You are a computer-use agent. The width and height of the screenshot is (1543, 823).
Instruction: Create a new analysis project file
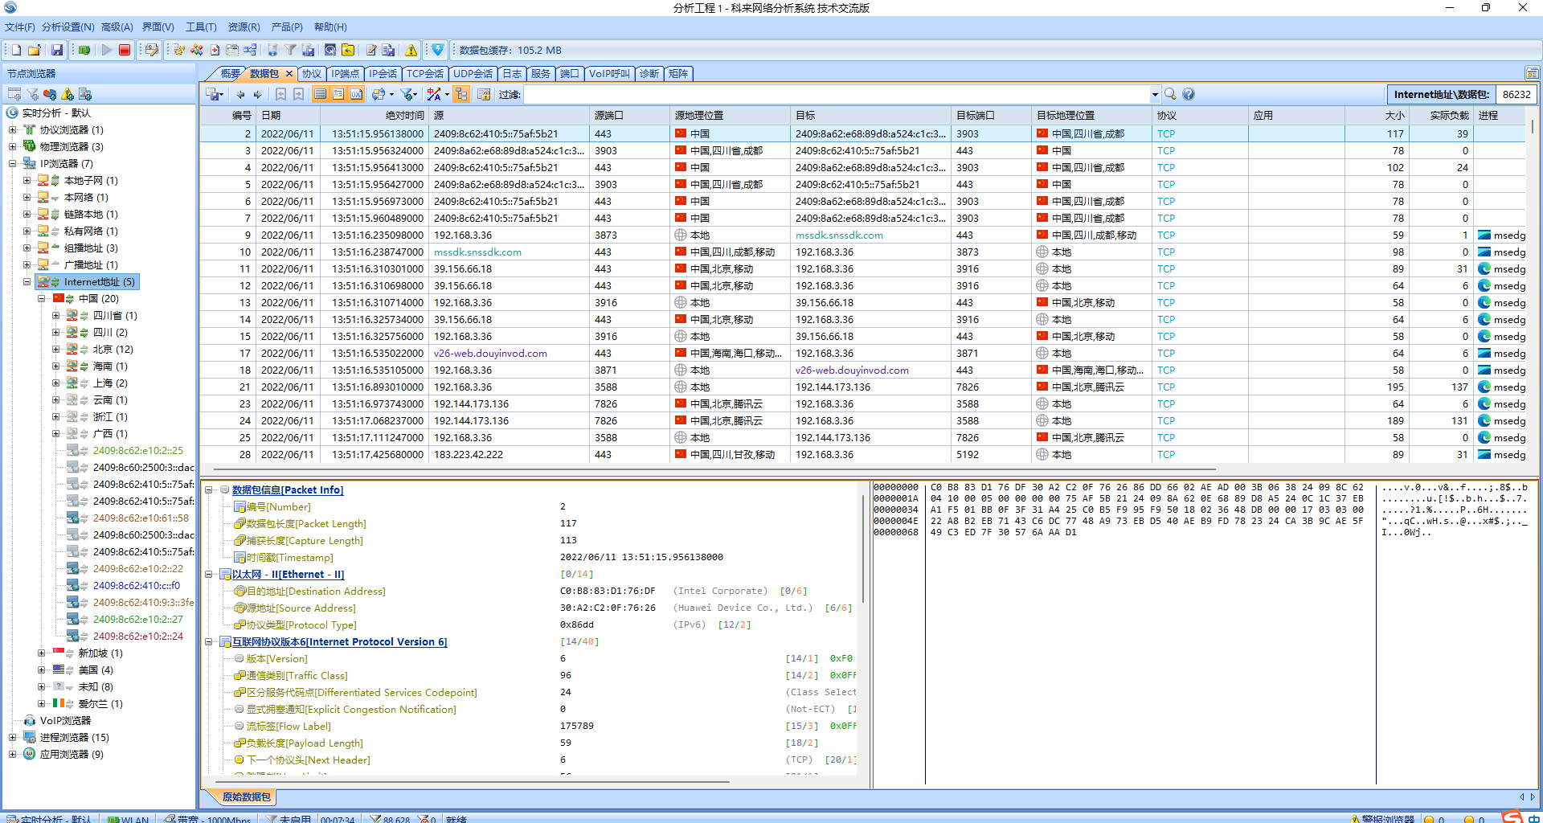tap(16, 50)
